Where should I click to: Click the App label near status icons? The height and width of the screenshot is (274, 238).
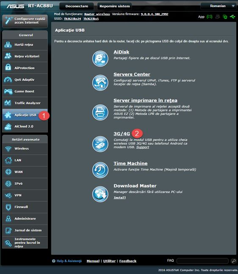[x=201, y=17]
